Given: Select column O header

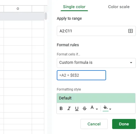Looking at the screenshot, I should tap(18, 9).
